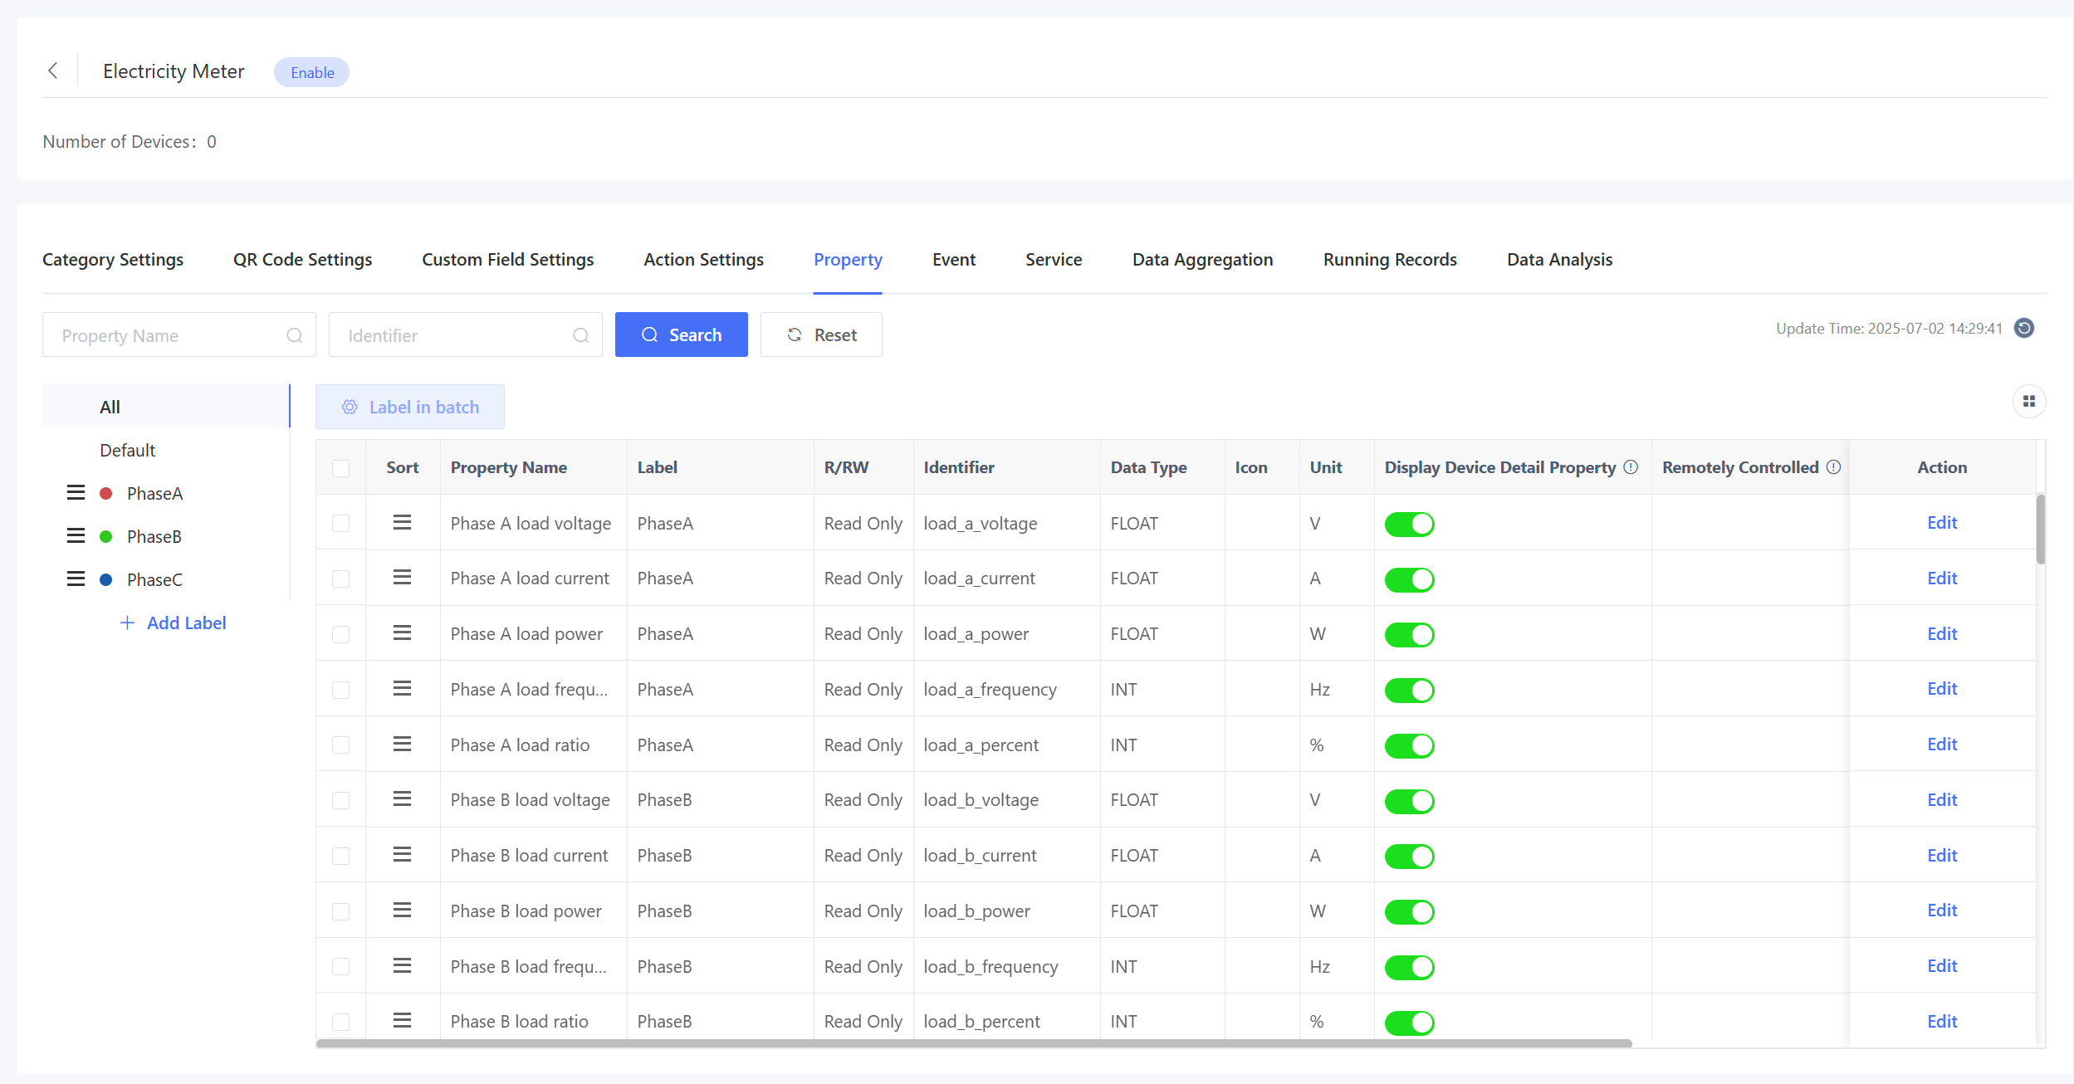2074x1084 pixels.
Task: Disable display switch for Phase B load voltage
Action: point(1409,801)
